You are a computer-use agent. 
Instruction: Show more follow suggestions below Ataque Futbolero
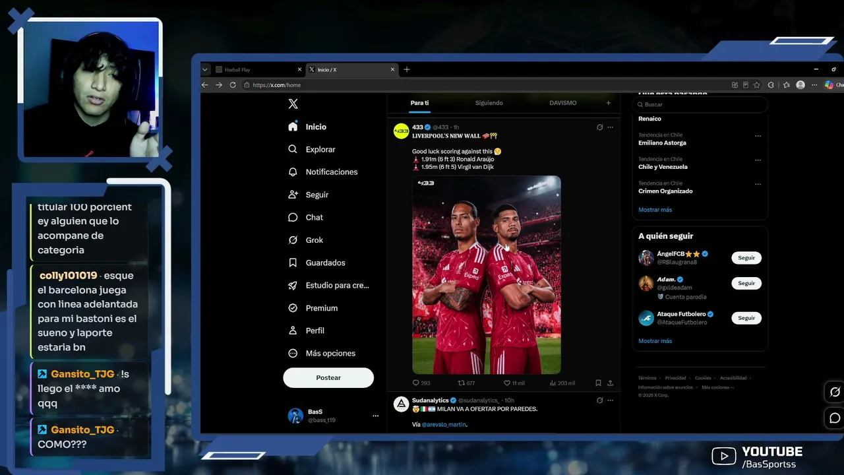[655, 341]
